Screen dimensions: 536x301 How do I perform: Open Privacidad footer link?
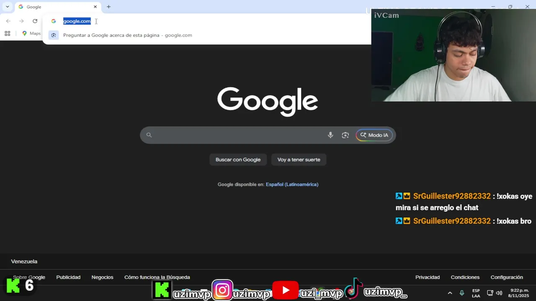click(428, 277)
